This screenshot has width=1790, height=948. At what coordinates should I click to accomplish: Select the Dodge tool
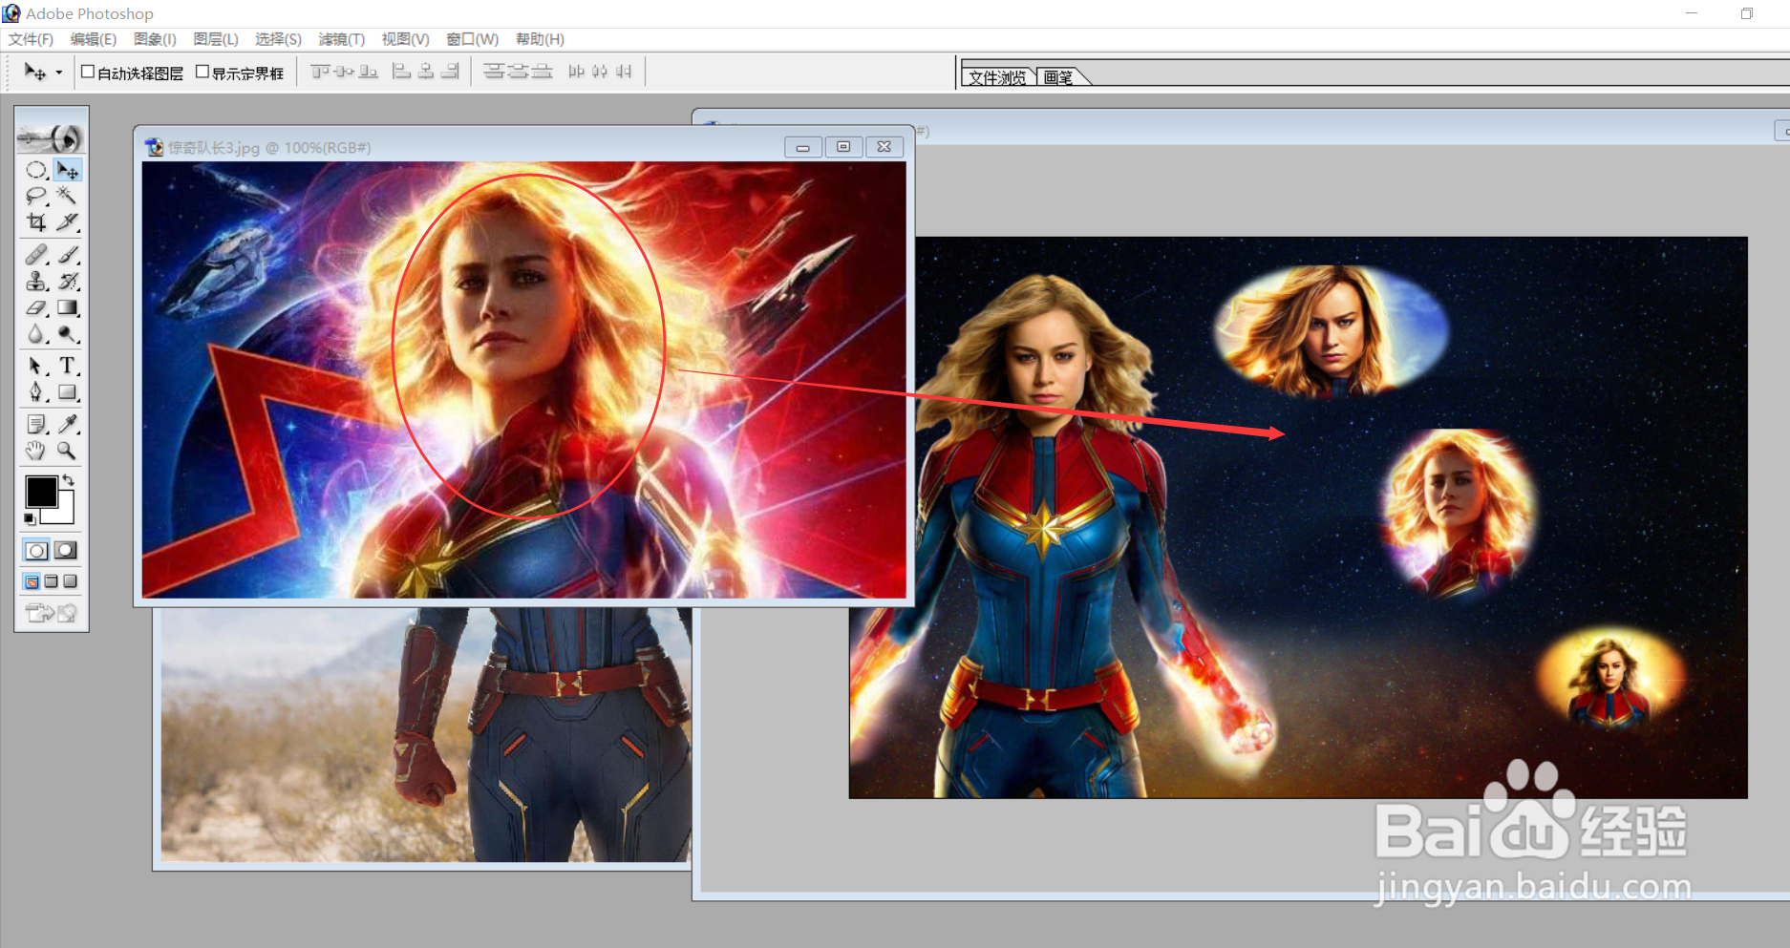point(67,334)
